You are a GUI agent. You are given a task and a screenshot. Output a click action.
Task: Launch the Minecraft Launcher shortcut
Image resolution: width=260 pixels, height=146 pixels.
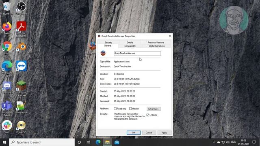[x=22, y=88]
